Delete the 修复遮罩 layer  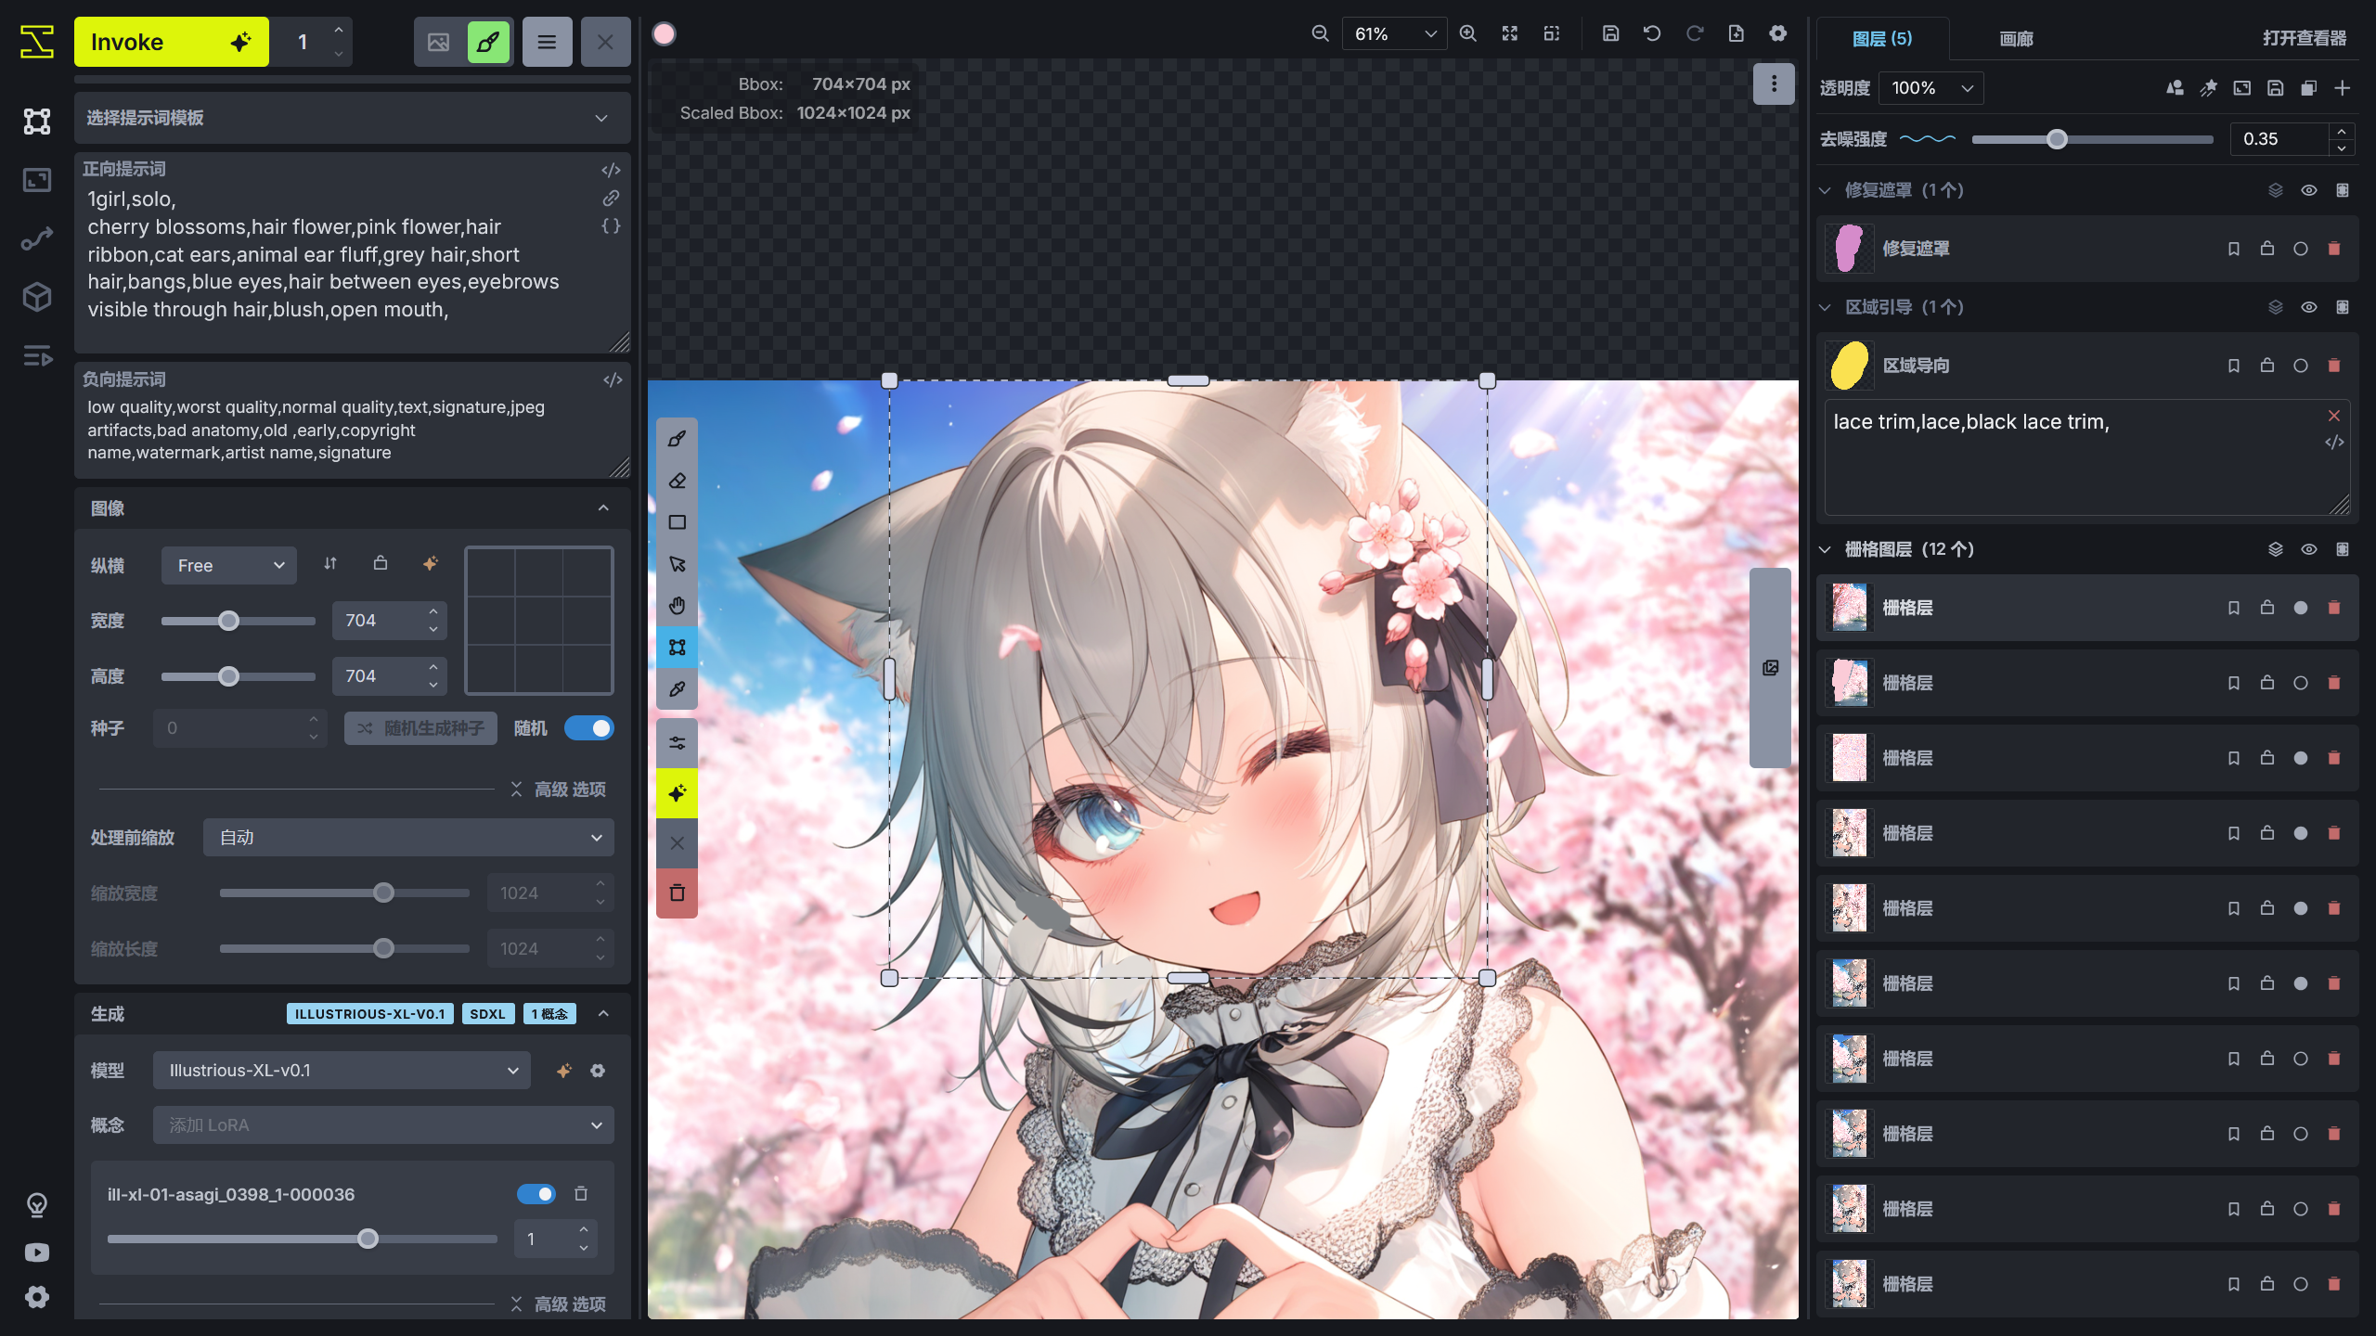pyautogui.click(x=2334, y=249)
